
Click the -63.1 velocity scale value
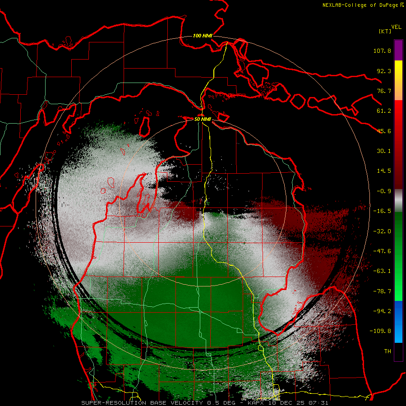click(x=382, y=271)
